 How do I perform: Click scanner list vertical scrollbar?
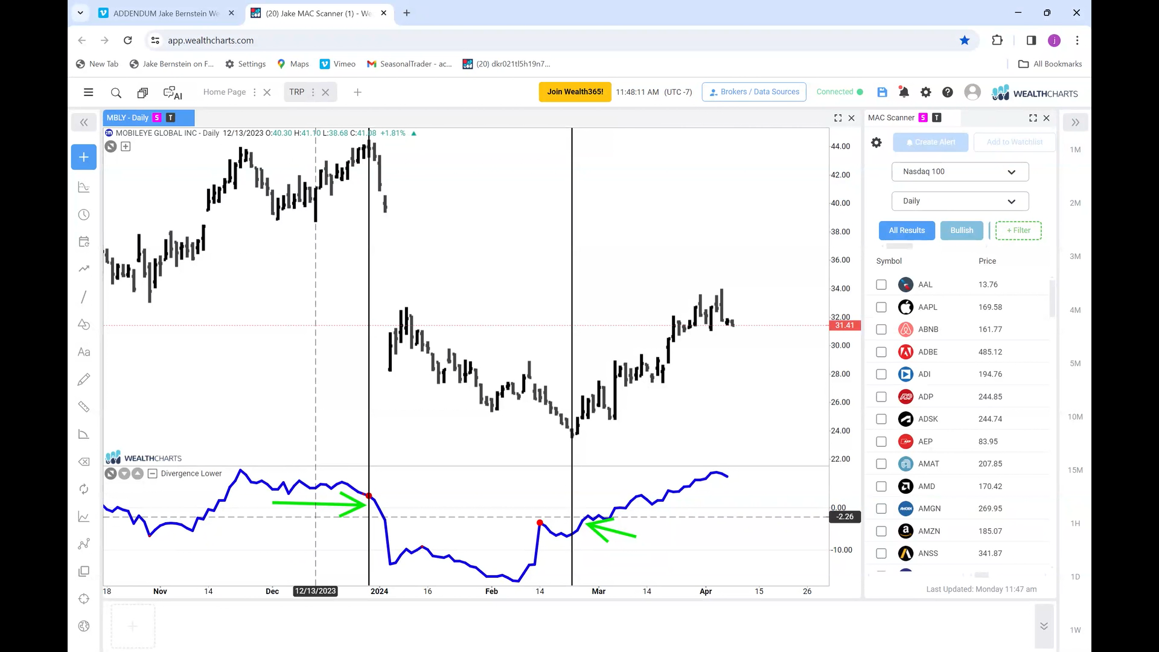1052,298
